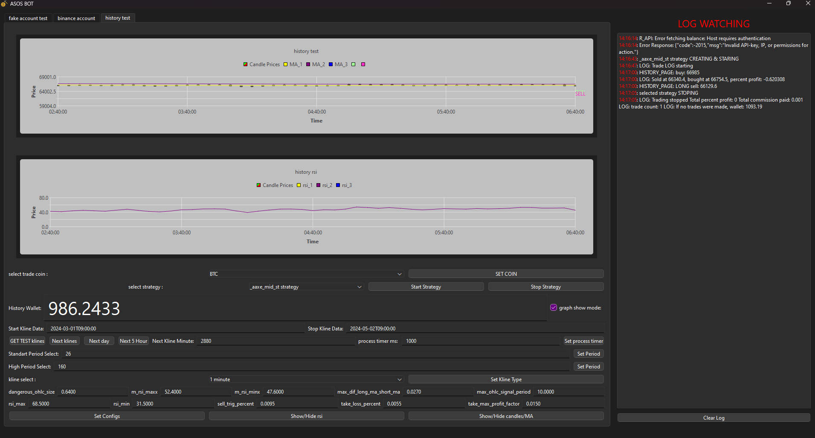Screen dimensions: 815x438
Task: Click Set process timer button
Action: [583, 341]
